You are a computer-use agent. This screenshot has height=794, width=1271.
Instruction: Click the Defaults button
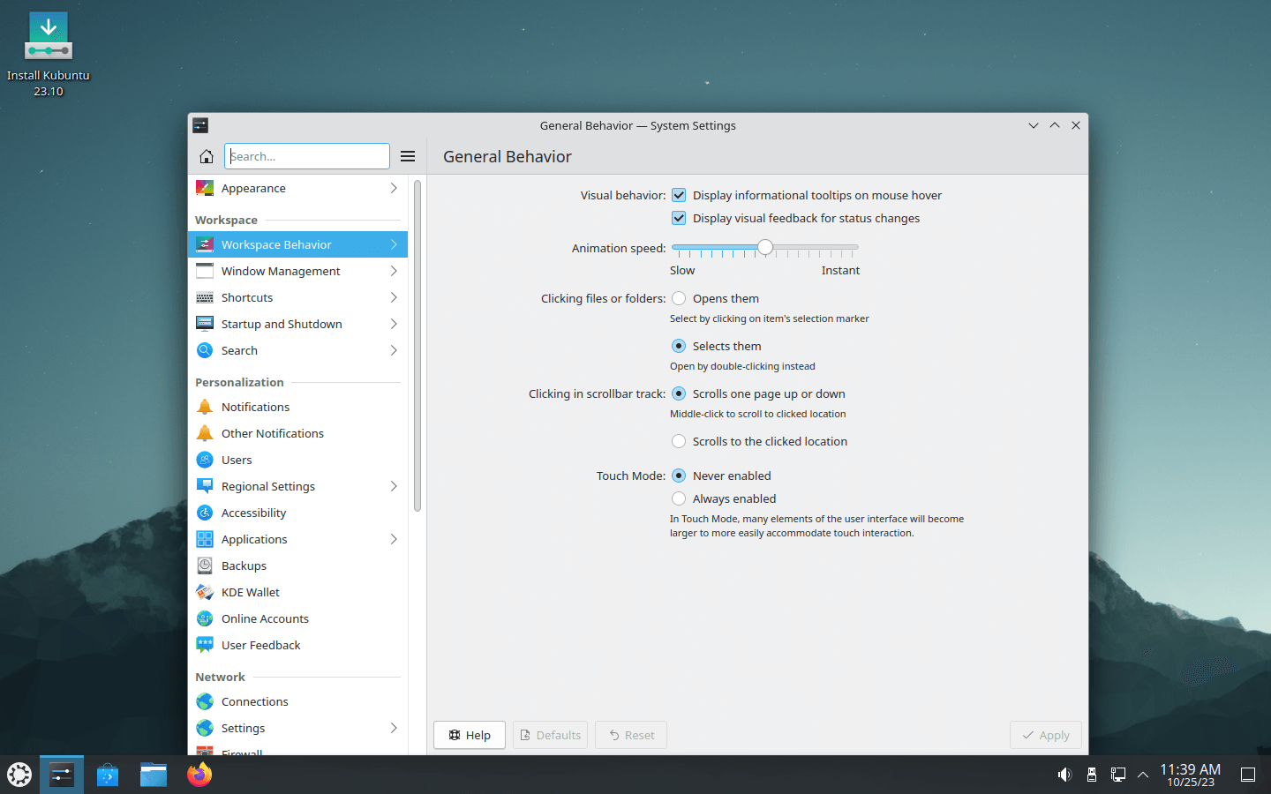550,735
